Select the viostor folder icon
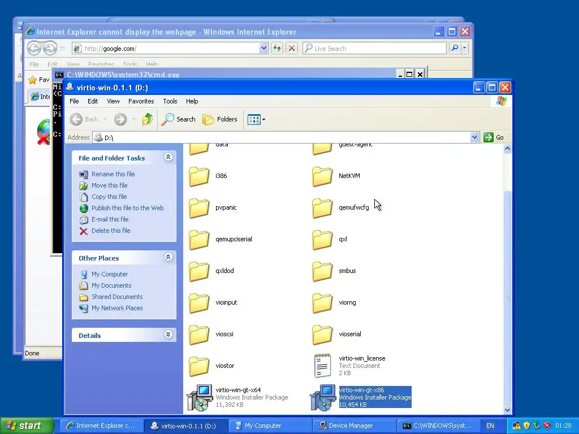The image size is (579, 434). [x=199, y=366]
